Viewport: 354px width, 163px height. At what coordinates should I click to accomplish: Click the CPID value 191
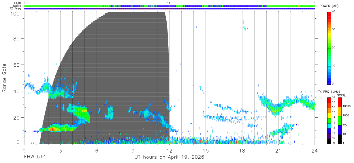170,3
